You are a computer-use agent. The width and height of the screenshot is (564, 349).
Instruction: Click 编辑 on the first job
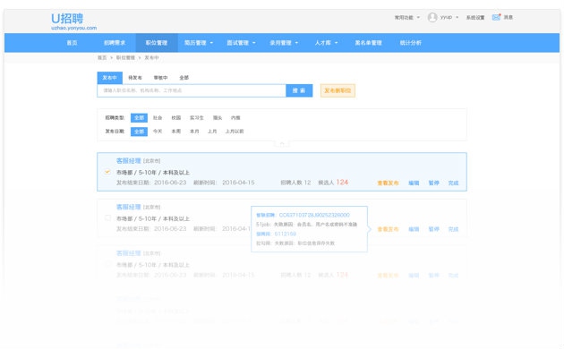(x=414, y=183)
